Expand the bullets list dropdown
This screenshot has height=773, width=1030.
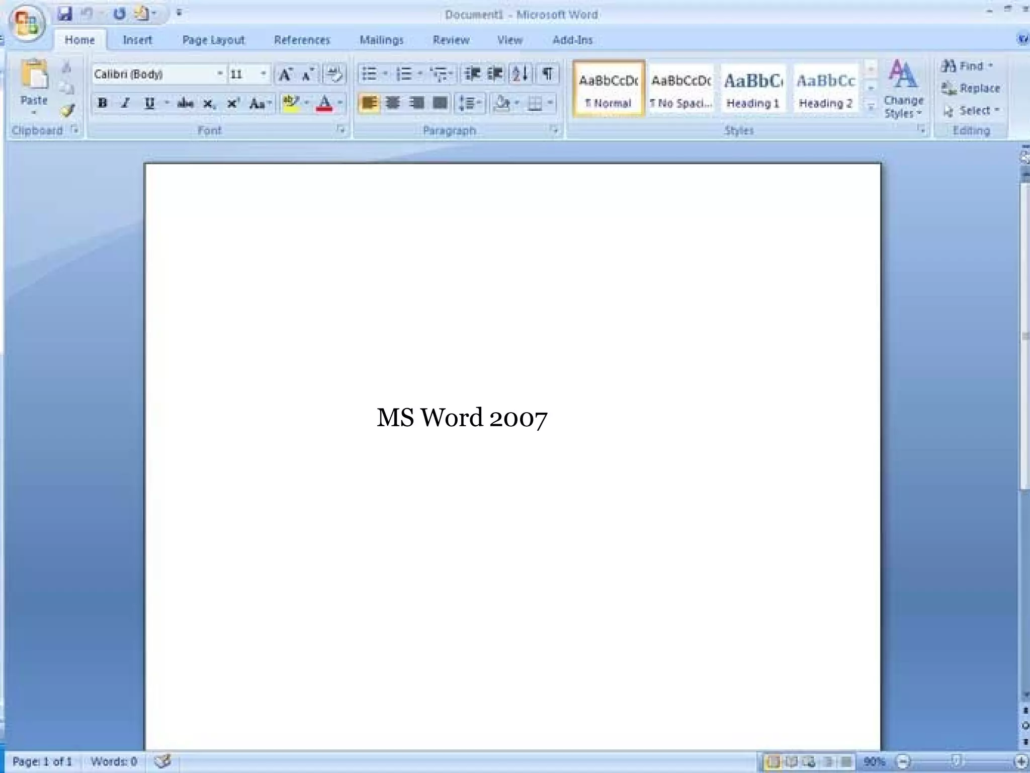point(386,74)
